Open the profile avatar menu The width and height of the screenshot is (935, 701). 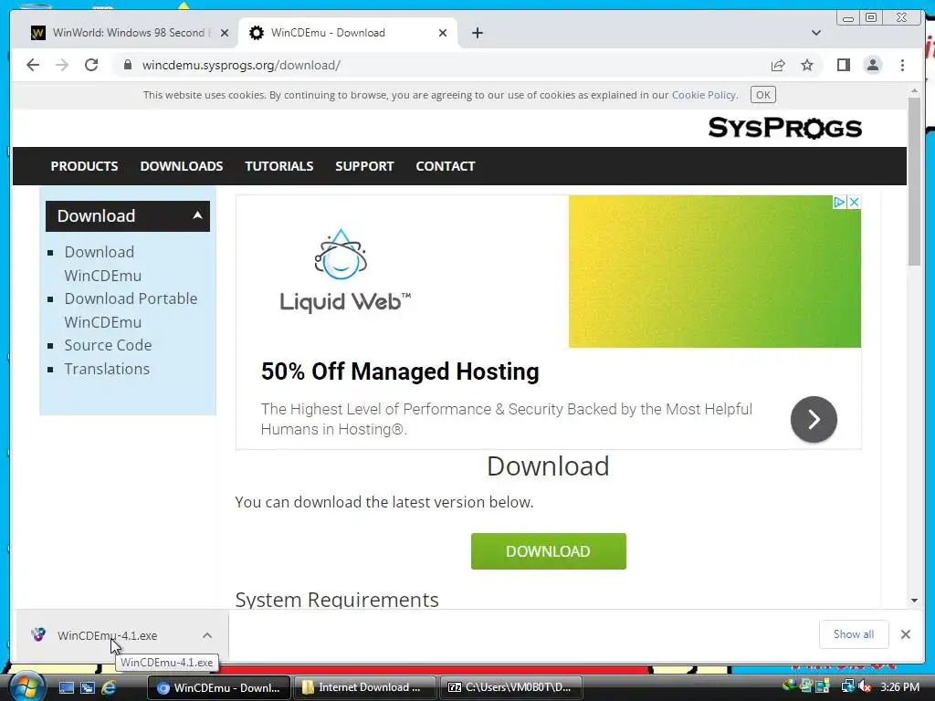point(872,65)
